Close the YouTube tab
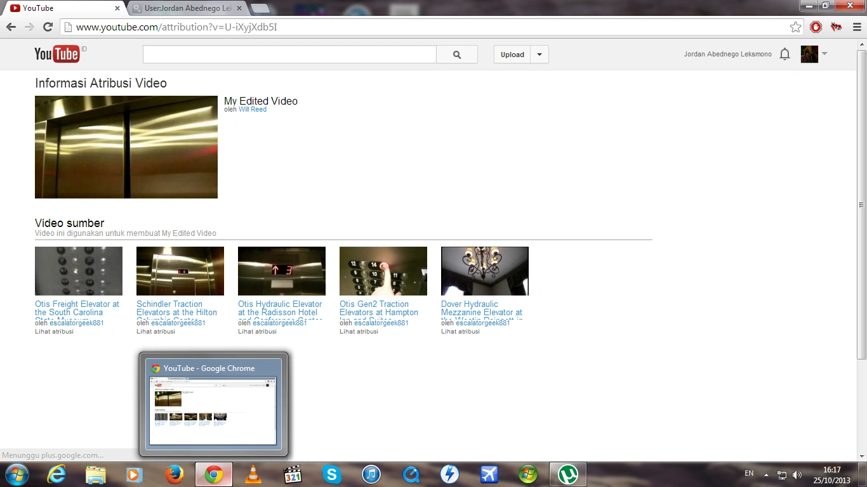 [x=117, y=9]
